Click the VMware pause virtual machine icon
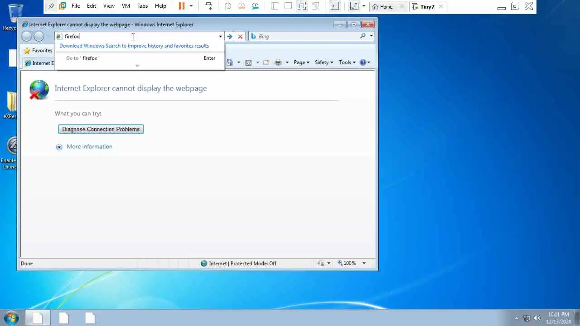The image size is (580, 326). pos(182,6)
